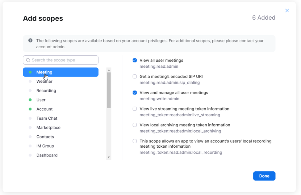Close the Add scopes dialog

tap(287, 10)
